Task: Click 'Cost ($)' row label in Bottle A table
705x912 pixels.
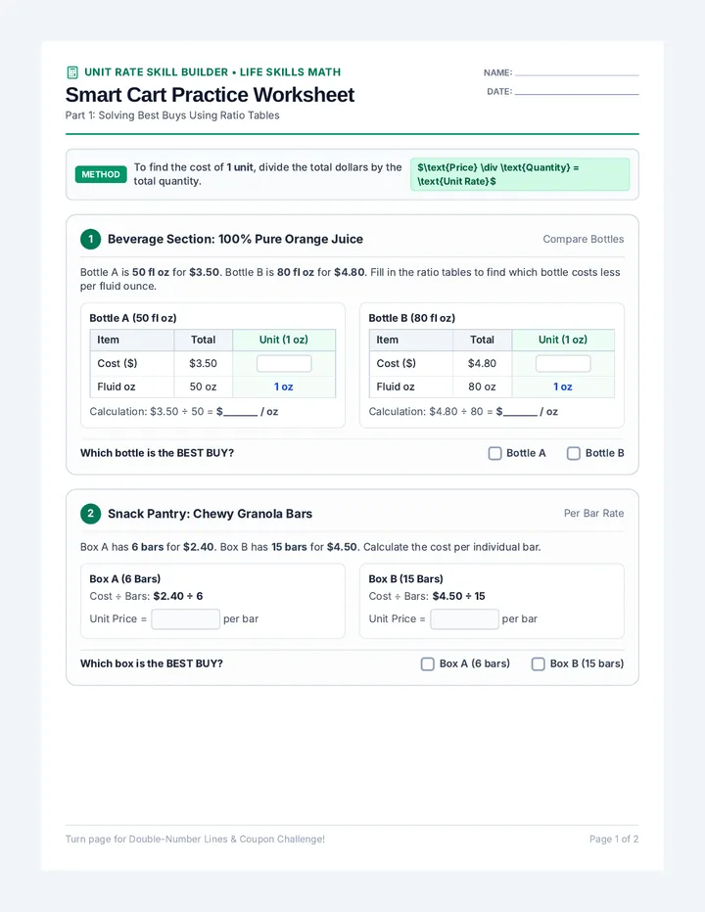Action: pyautogui.click(x=117, y=363)
